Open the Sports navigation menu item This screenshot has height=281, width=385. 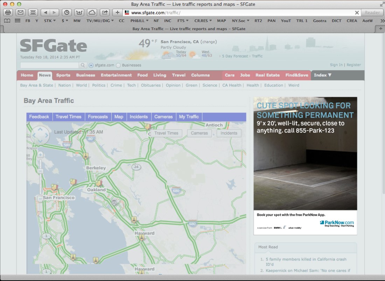click(63, 75)
